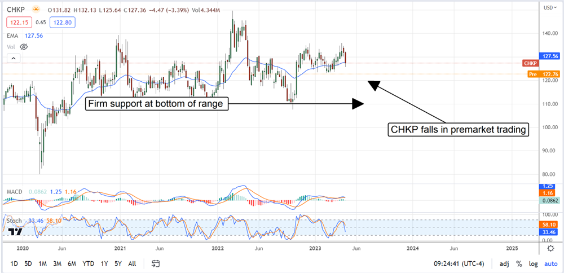Select the 6M time range
This screenshot has height=273, width=564.
tap(72, 263)
